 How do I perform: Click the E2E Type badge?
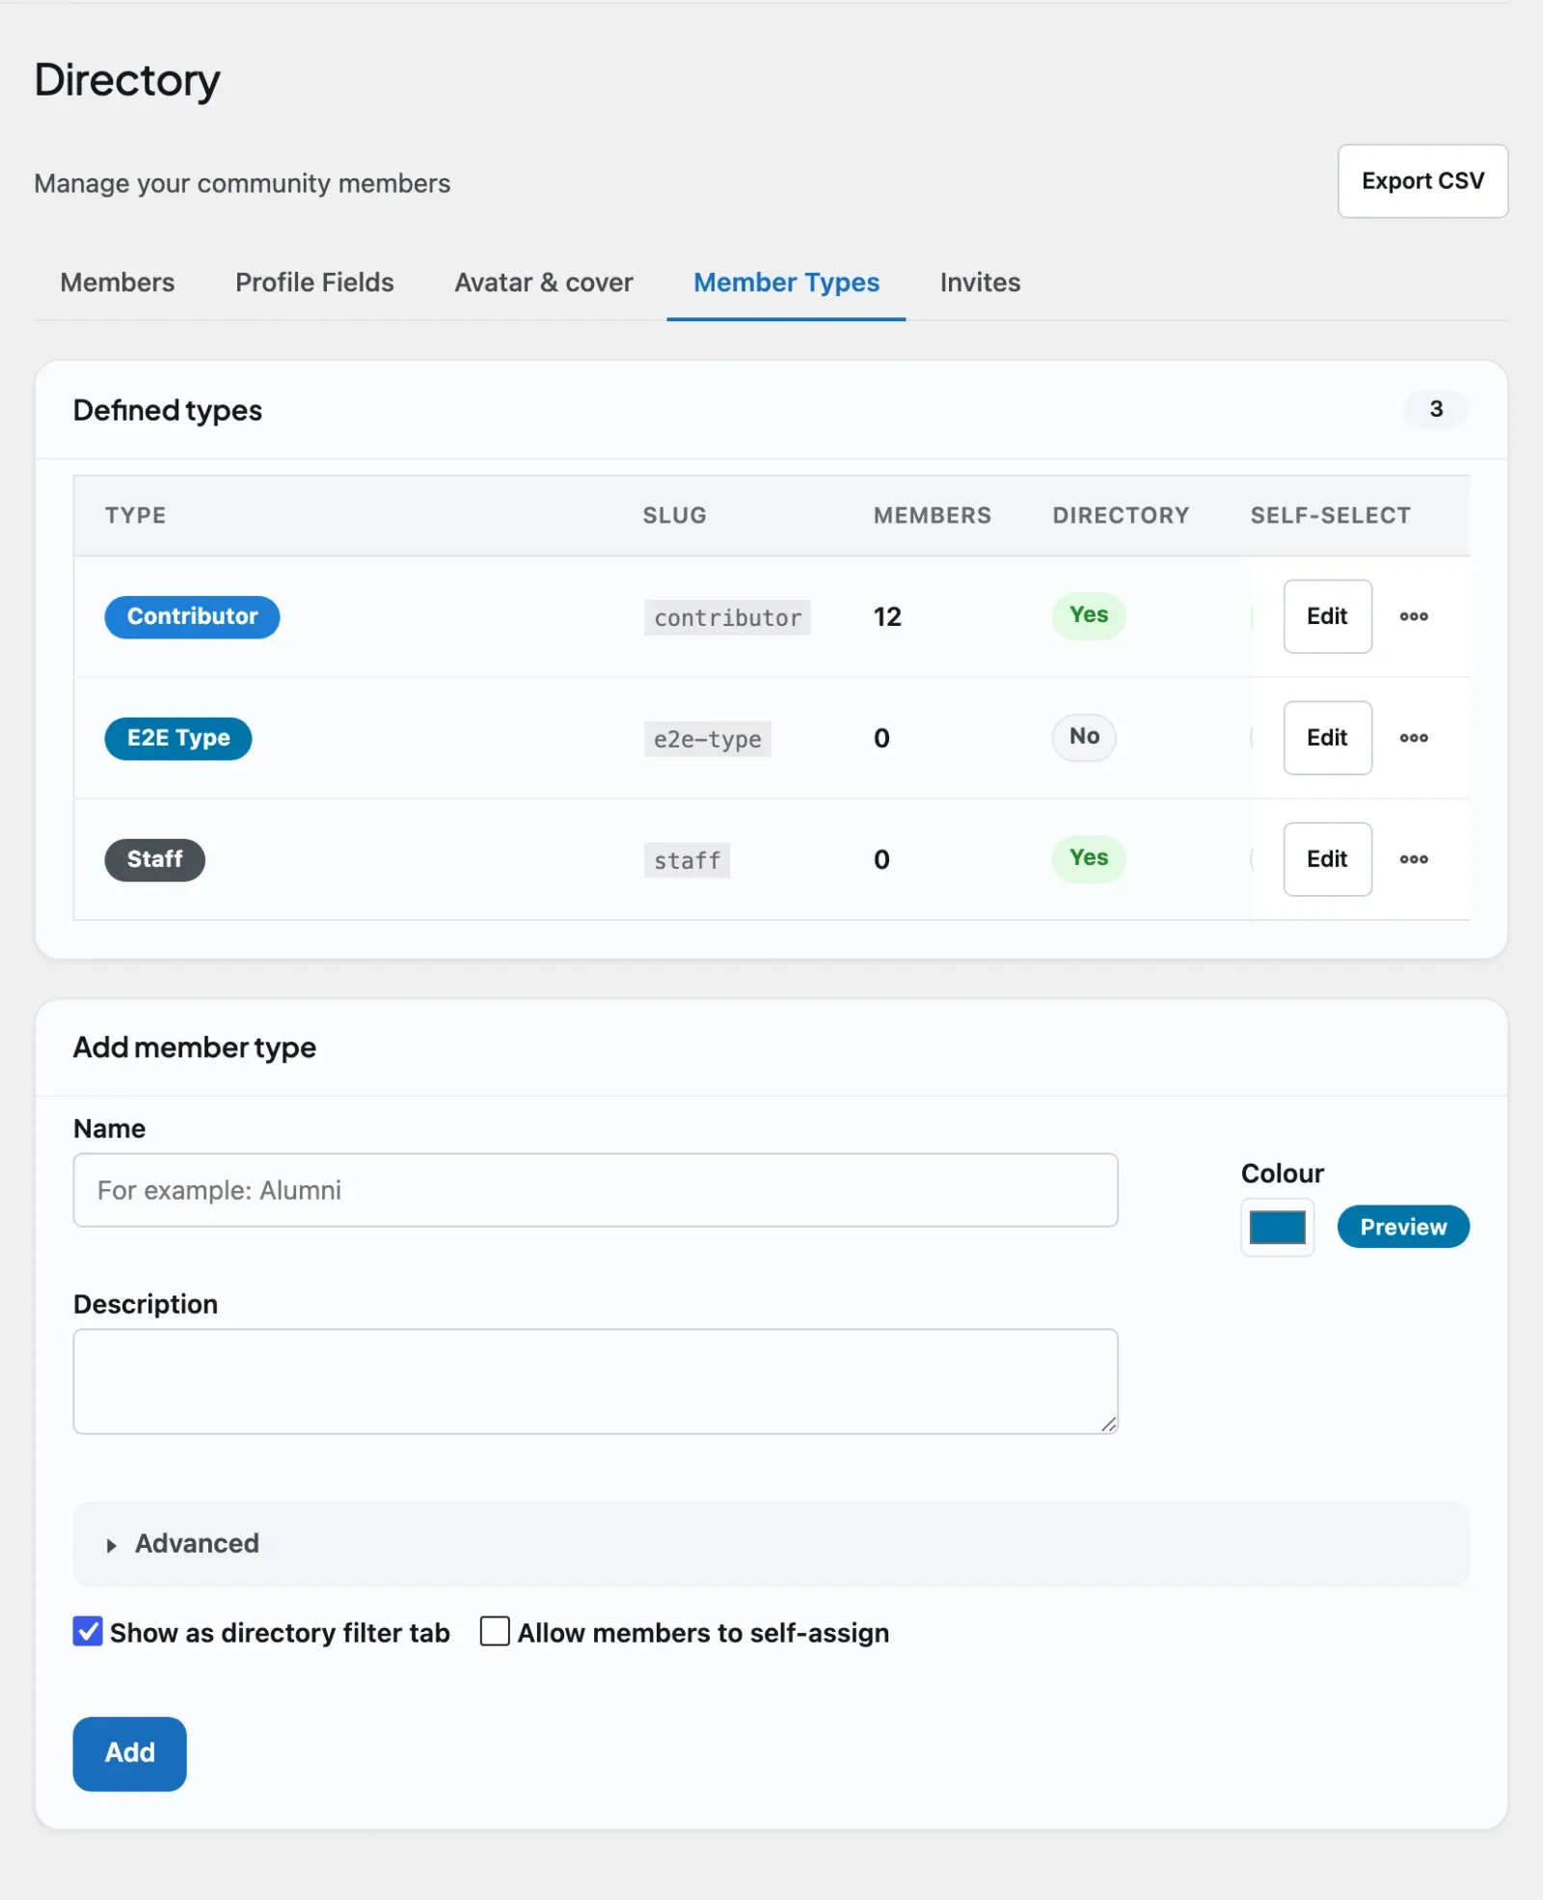pos(178,739)
